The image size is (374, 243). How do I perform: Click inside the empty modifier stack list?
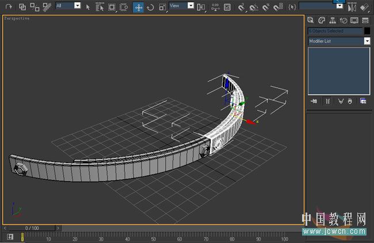coord(339,71)
